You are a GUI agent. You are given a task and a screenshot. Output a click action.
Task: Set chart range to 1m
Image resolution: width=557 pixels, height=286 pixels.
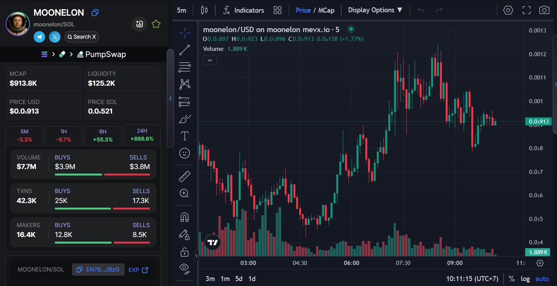(225, 279)
